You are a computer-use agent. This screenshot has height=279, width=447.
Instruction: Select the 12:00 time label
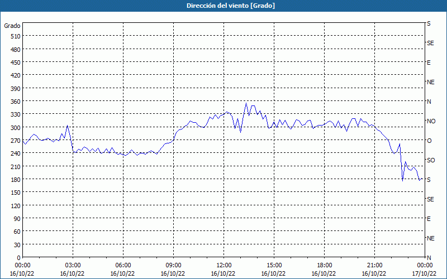[x=224, y=266]
